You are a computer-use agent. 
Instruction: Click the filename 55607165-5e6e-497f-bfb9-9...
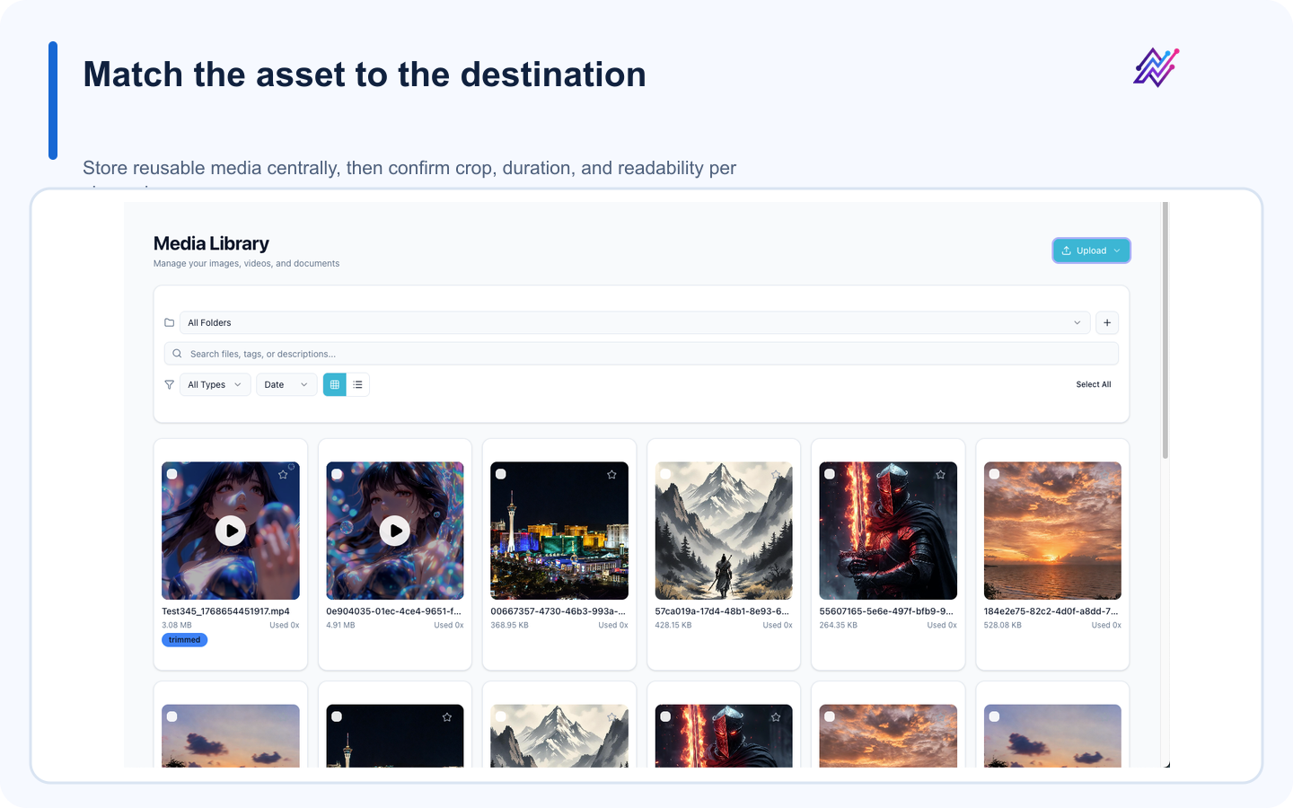[886, 611]
